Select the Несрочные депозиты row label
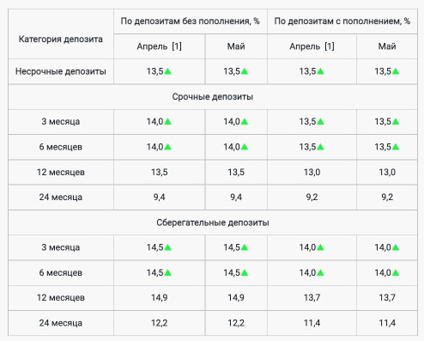 click(61, 71)
